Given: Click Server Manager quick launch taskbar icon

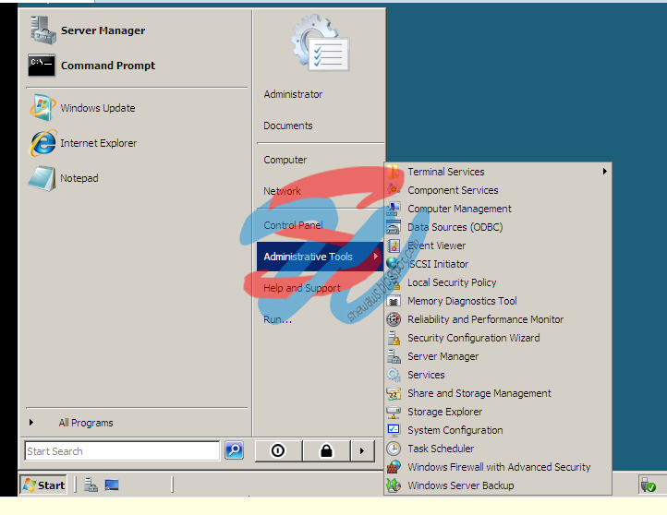Looking at the screenshot, I should point(91,485).
